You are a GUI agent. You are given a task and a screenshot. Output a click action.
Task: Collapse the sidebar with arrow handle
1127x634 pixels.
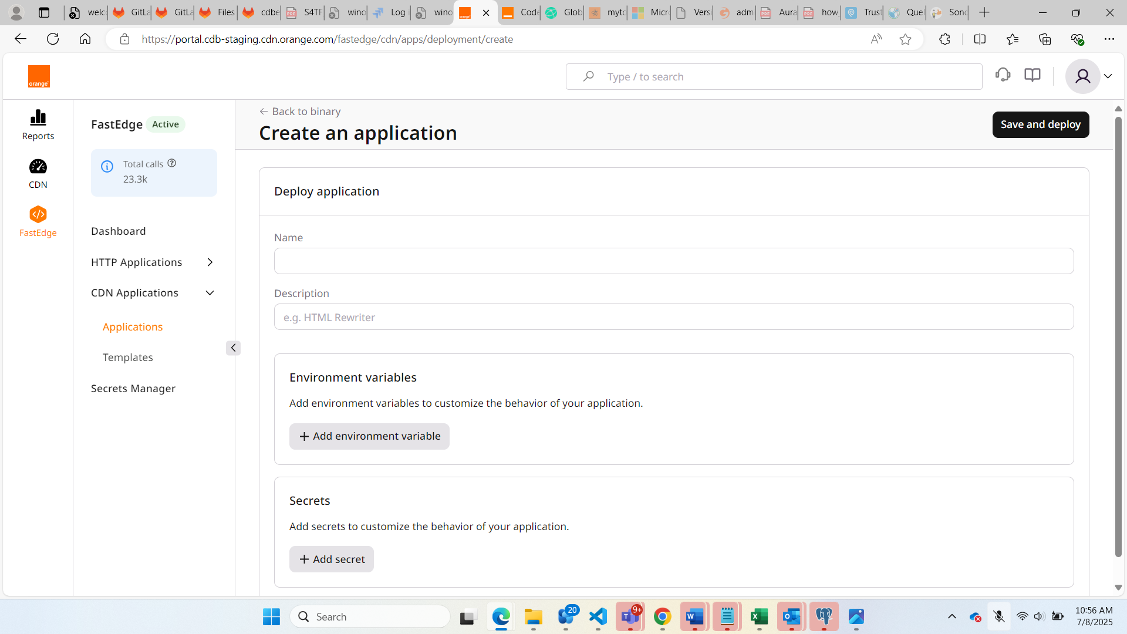[x=233, y=348]
